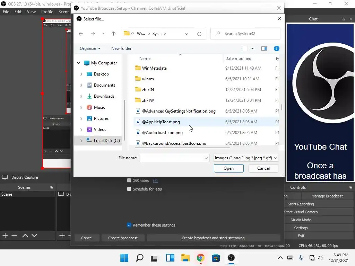Screen dimensions: 355x266
Task: Click Start Recording in Controls
Action: tap(301, 204)
